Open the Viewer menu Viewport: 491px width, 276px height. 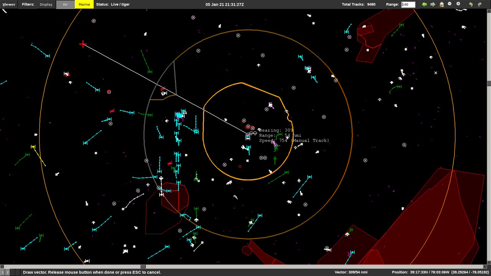tap(9, 5)
